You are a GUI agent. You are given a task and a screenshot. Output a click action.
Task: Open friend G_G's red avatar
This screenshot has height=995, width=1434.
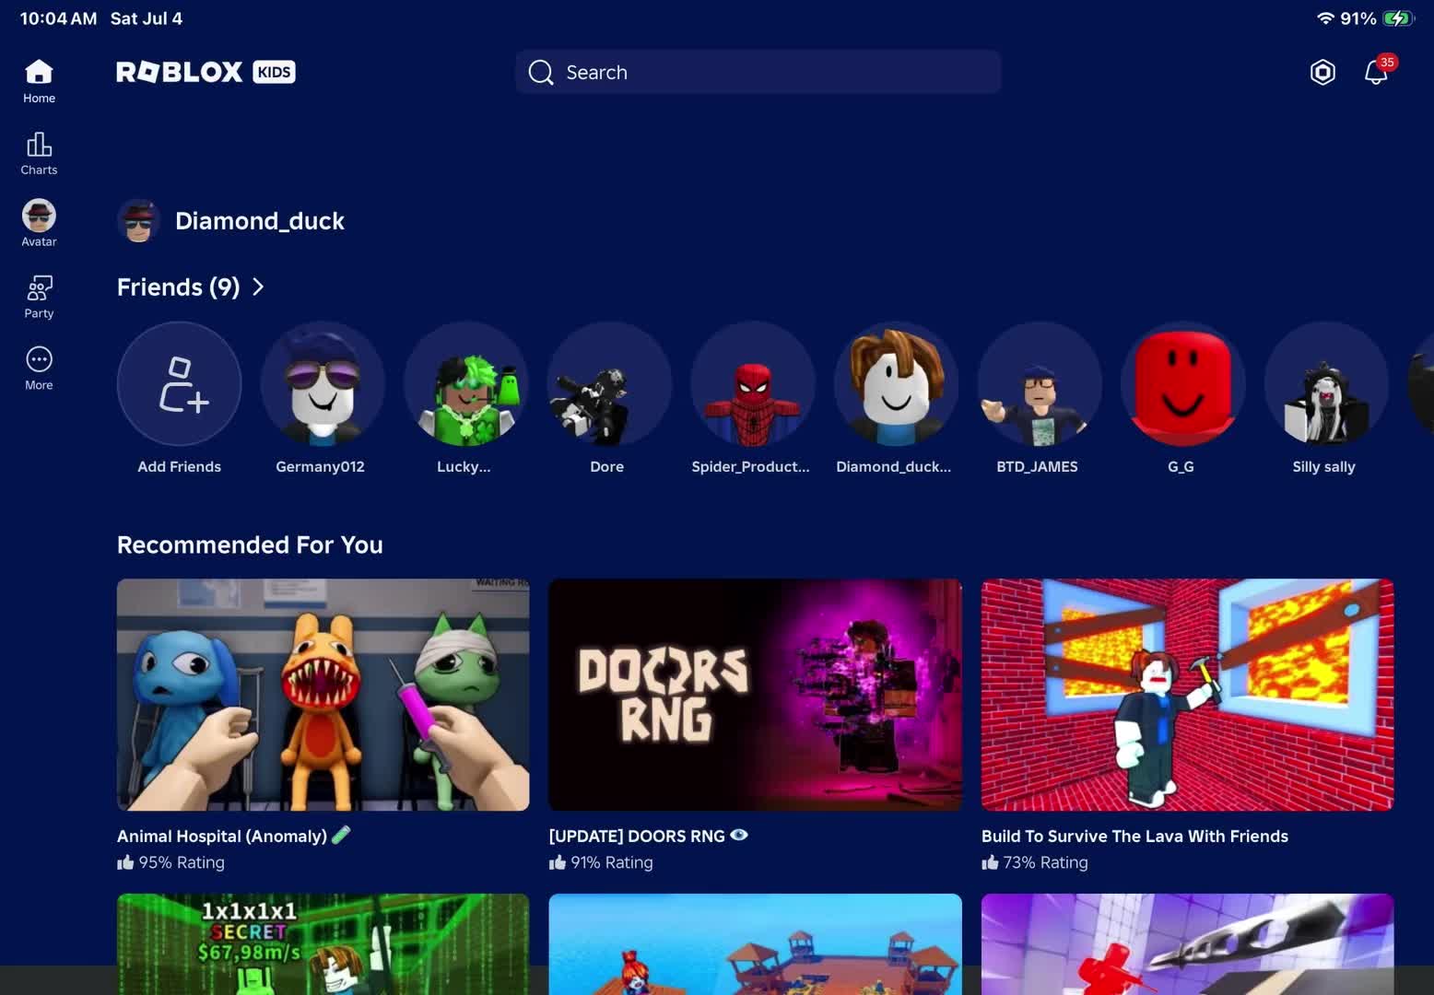pos(1183,383)
